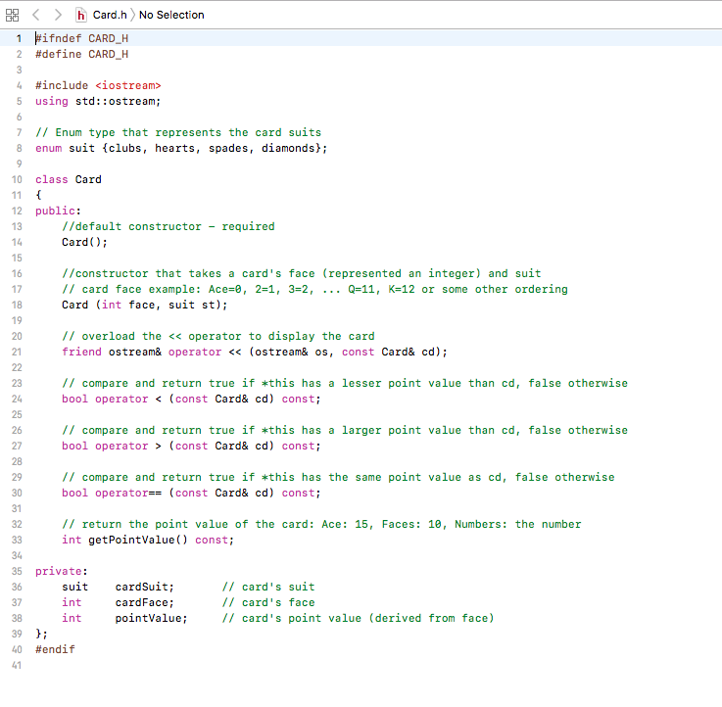Viewport: 722px width, 707px height.
Task: Click comment about card face example ordering
Action: [x=314, y=289]
